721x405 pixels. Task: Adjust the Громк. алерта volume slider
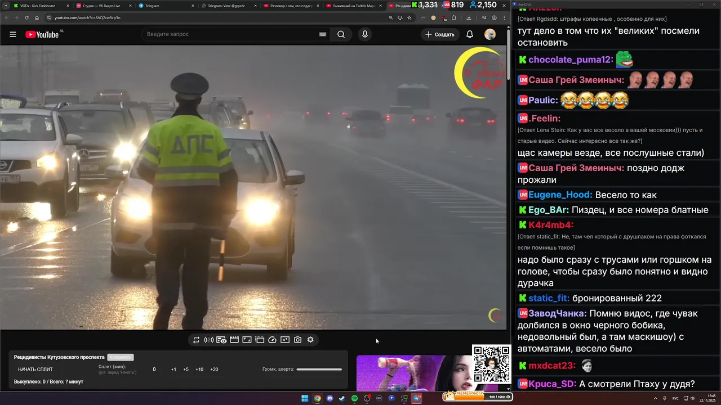click(x=319, y=370)
